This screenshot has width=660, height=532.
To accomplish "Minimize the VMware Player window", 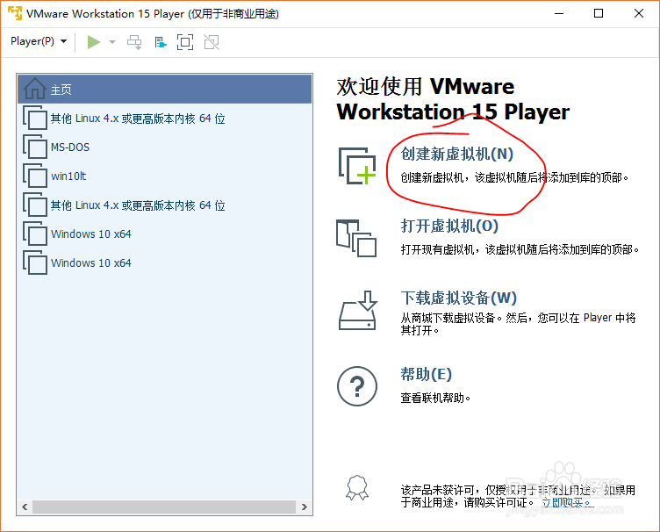I will [559, 13].
